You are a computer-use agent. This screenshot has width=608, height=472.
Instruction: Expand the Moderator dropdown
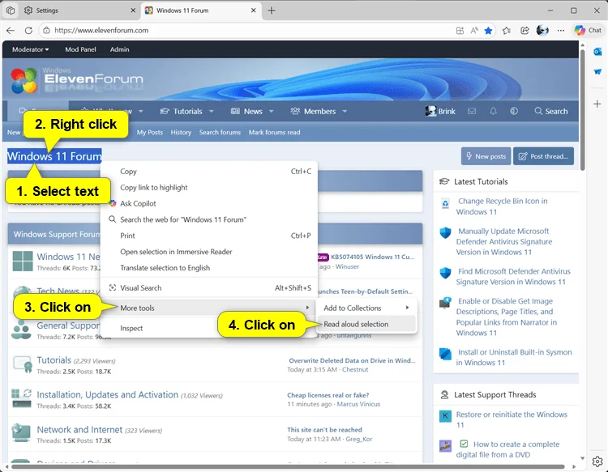pyautogui.click(x=30, y=49)
